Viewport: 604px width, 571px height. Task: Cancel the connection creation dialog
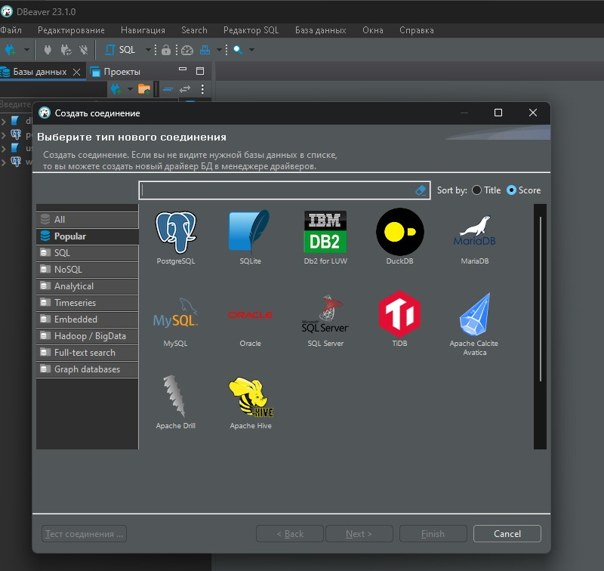coord(507,534)
